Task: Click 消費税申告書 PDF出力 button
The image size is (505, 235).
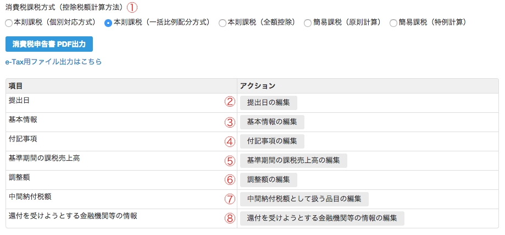Action: pos(49,44)
